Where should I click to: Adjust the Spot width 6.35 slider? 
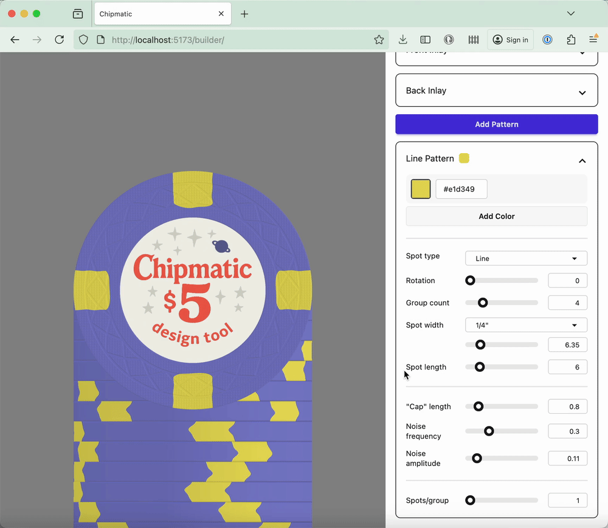coord(502,345)
